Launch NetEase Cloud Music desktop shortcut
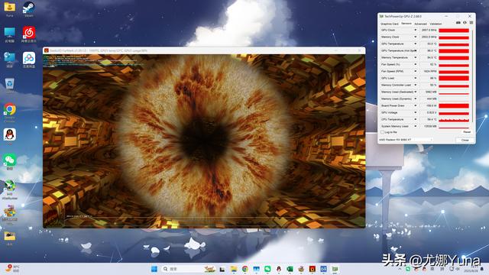Screen dimensions: 489x275 pyautogui.click(x=29, y=34)
